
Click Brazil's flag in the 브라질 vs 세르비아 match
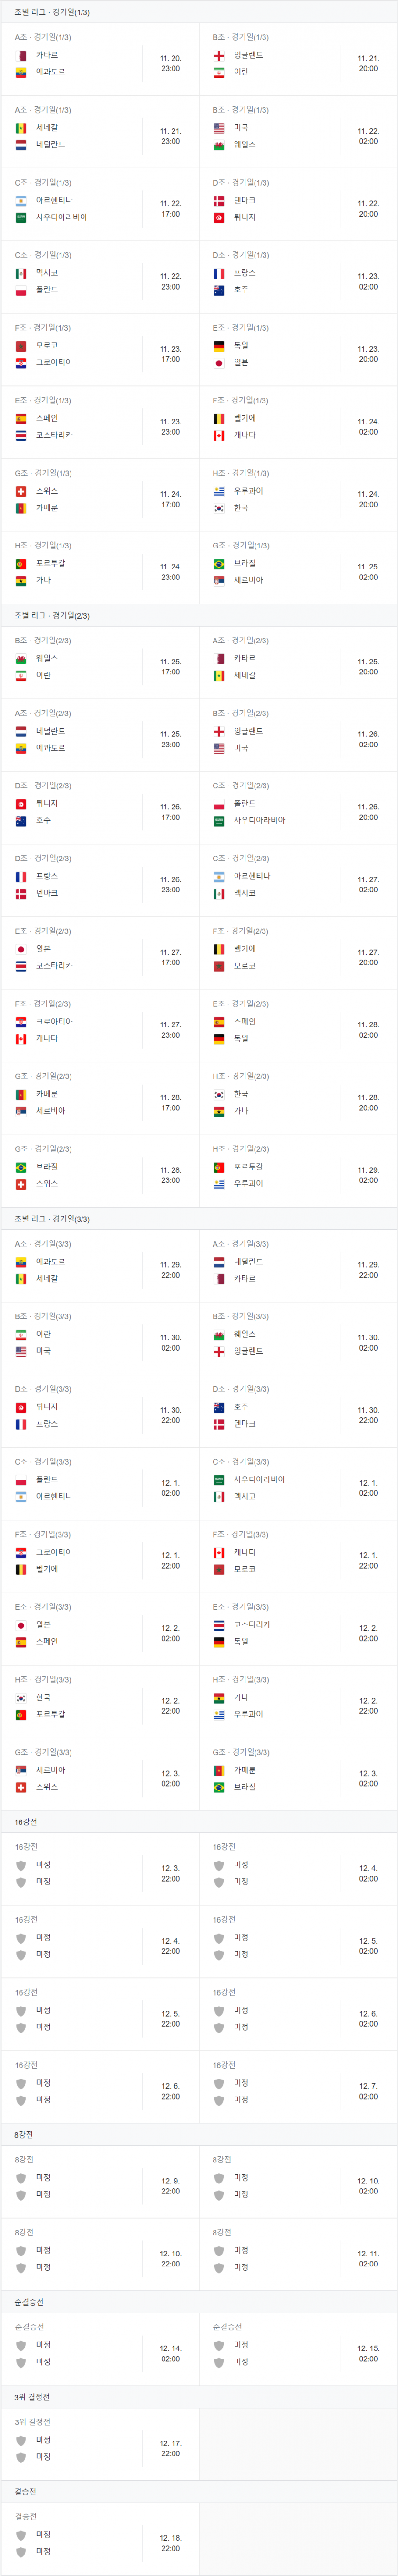point(219,563)
